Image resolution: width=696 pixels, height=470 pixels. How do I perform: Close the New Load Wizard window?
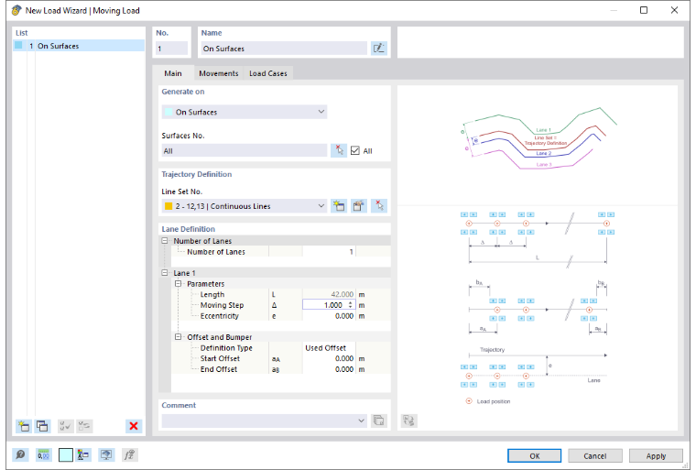tap(674, 10)
